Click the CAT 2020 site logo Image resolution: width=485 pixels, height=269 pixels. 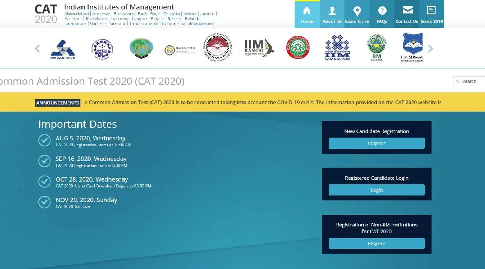pos(46,14)
